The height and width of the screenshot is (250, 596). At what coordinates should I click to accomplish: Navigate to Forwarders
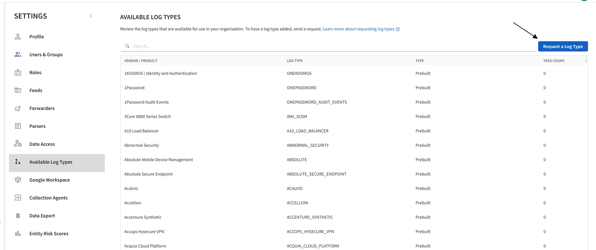[x=57, y=108]
